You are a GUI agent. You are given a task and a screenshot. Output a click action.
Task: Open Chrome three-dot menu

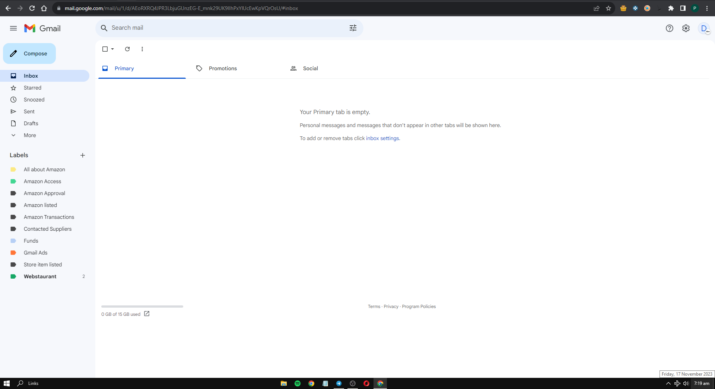(707, 8)
